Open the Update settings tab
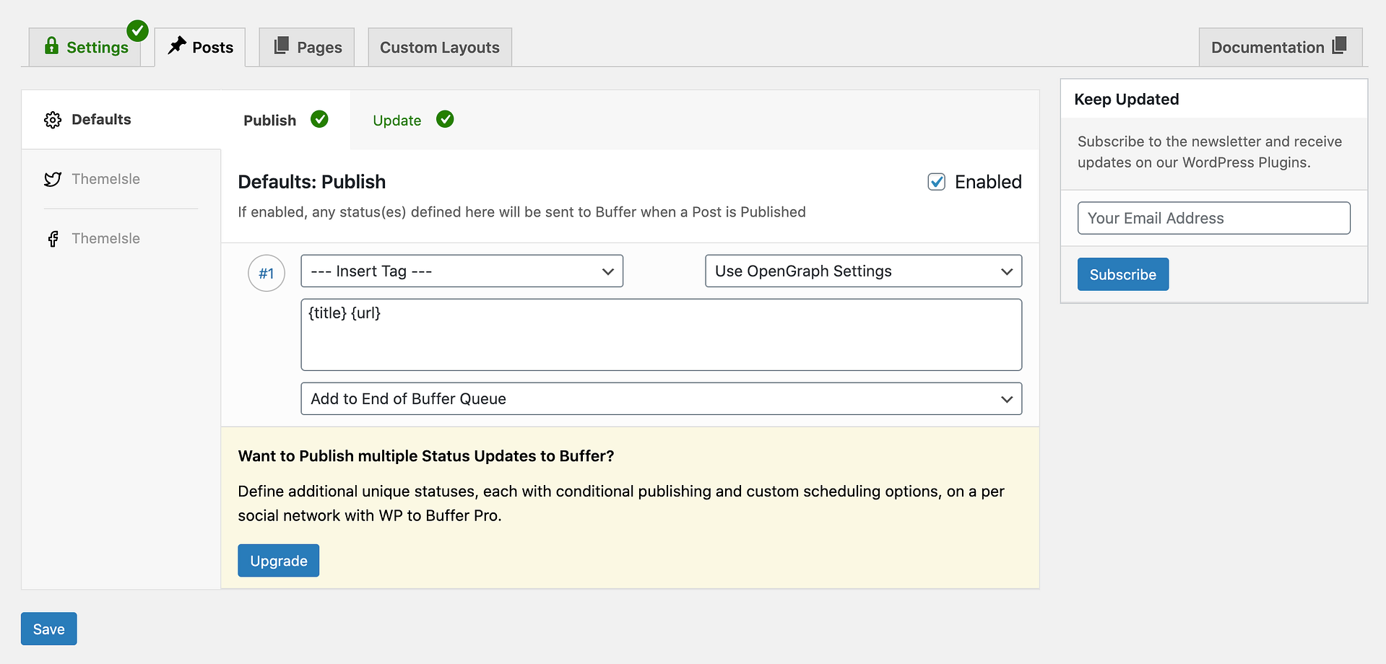The width and height of the screenshot is (1386, 664). [397, 120]
